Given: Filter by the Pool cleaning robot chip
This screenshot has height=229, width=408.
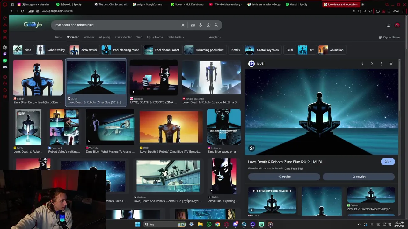Looking at the screenshot, I should (x=121, y=50).
